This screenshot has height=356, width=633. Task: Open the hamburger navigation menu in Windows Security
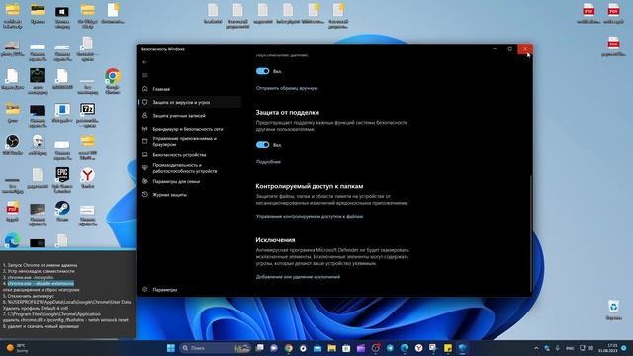coord(145,75)
